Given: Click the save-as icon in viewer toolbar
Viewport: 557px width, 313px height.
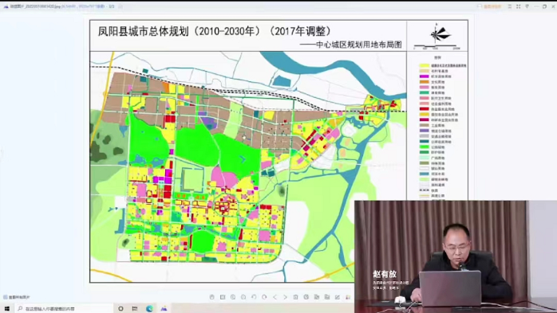Looking at the screenshot, I should click(327, 297).
